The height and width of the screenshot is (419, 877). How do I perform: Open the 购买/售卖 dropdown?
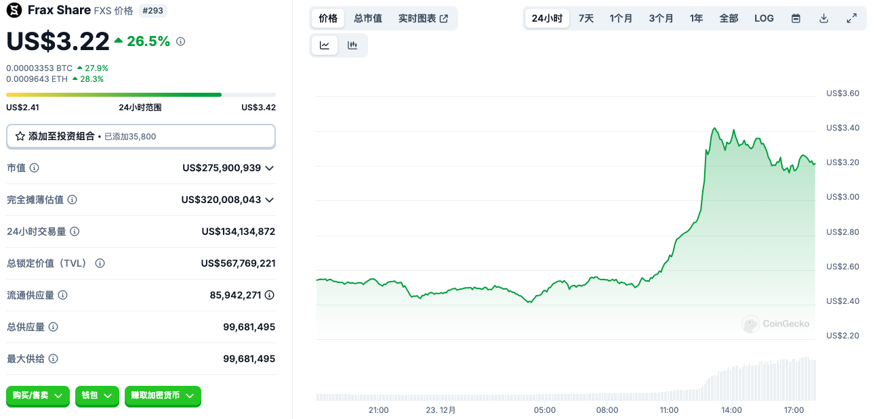pyautogui.click(x=38, y=395)
